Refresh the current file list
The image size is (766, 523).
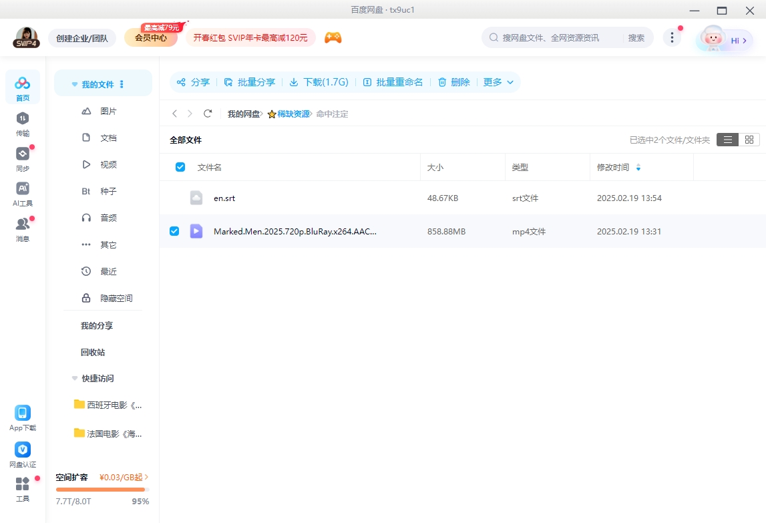[x=208, y=114]
